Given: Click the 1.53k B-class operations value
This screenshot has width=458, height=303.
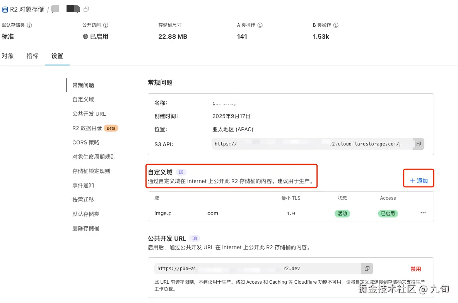Looking at the screenshot, I should point(321,36).
